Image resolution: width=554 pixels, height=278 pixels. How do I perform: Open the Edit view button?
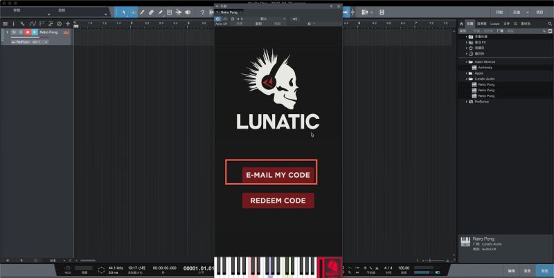[x=511, y=270]
